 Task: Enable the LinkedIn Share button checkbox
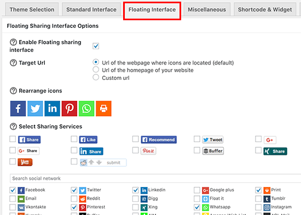74,150
